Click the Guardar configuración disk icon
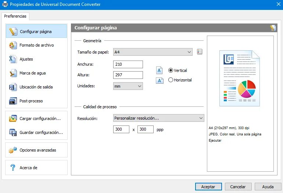This screenshot has height=193, width=283. (x=13, y=132)
